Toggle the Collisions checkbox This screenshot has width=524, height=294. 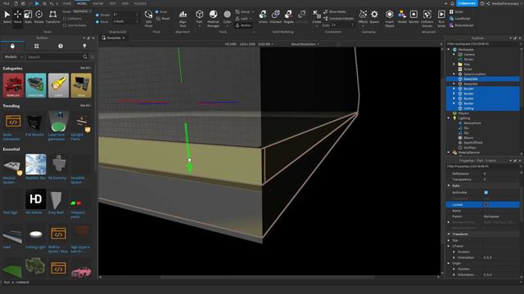tap(65, 19)
